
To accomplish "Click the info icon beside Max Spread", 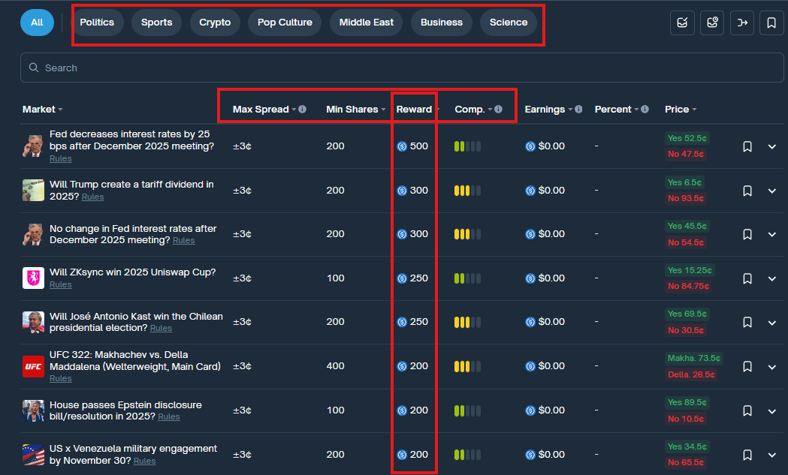I will [x=302, y=109].
